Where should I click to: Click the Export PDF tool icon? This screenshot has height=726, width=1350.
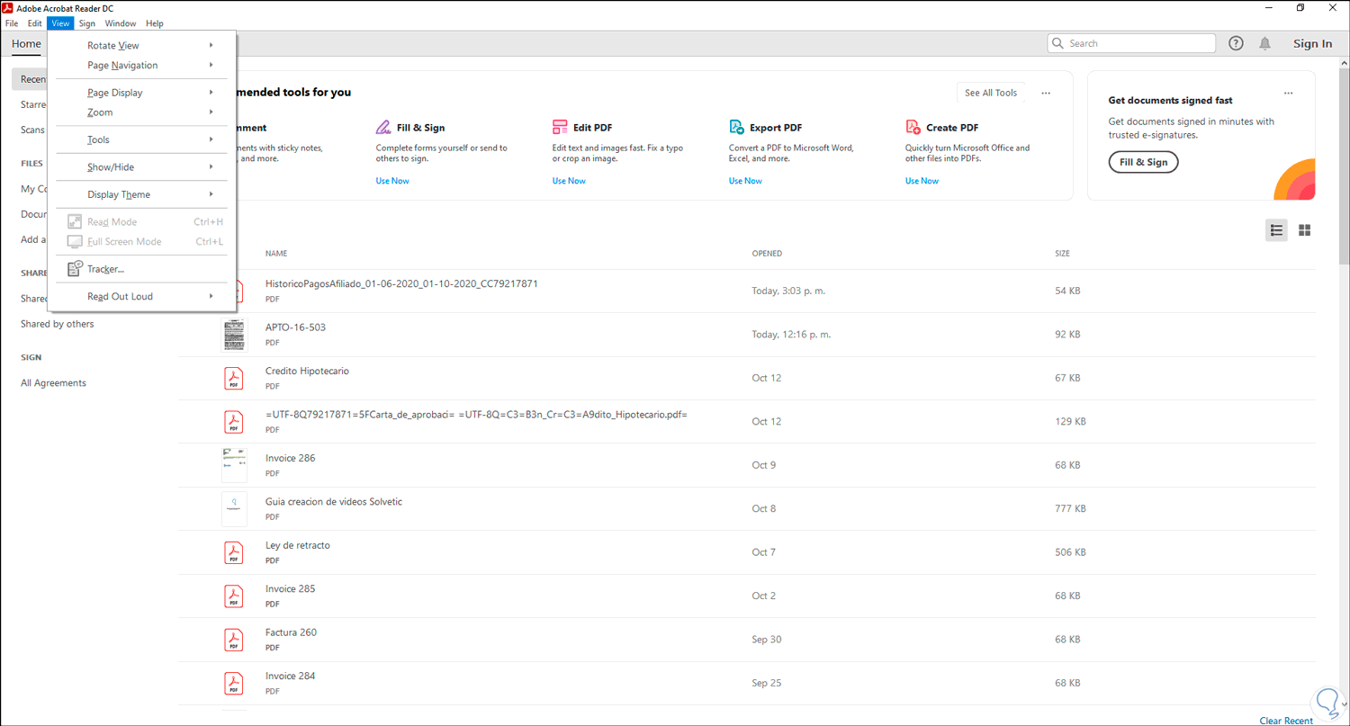(736, 128)
